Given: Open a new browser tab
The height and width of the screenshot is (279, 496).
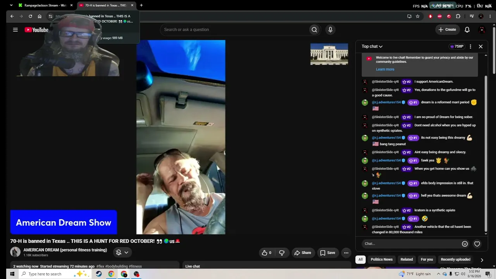Looking at the screenshot, I should point(141,5).
